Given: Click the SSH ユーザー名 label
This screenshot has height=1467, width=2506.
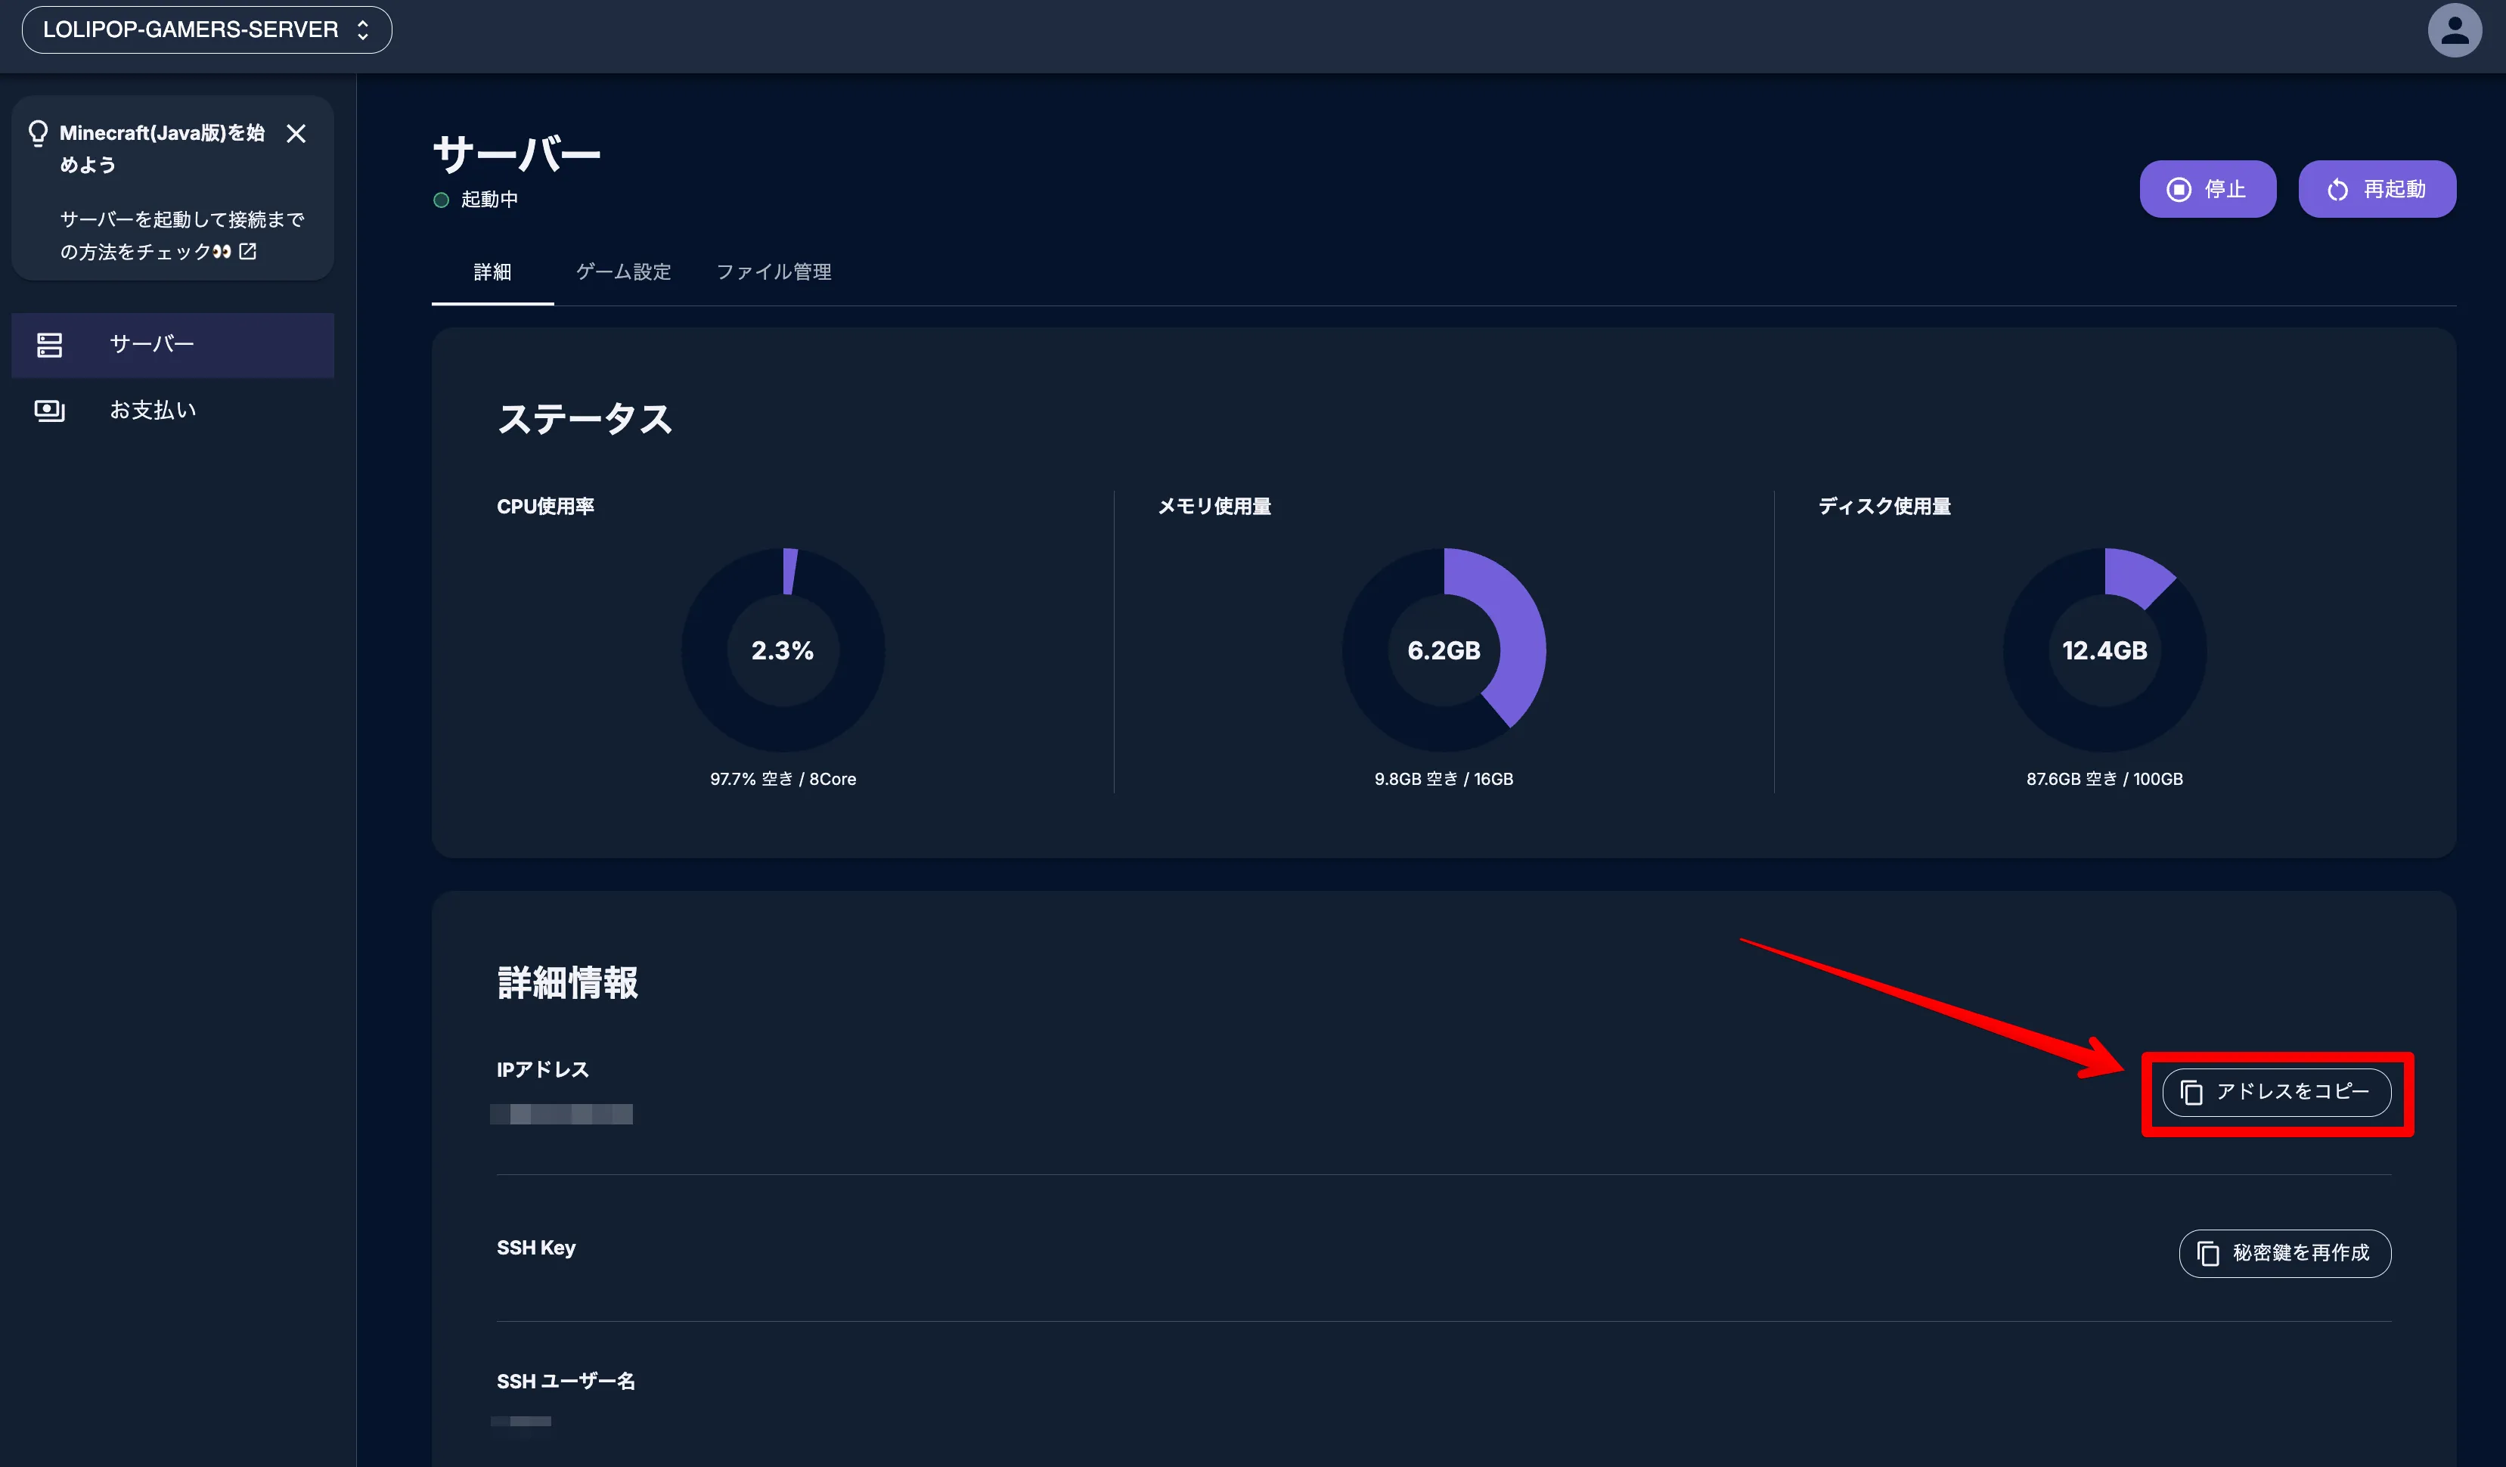Looking at the screenshot, I should (566, 1382).
